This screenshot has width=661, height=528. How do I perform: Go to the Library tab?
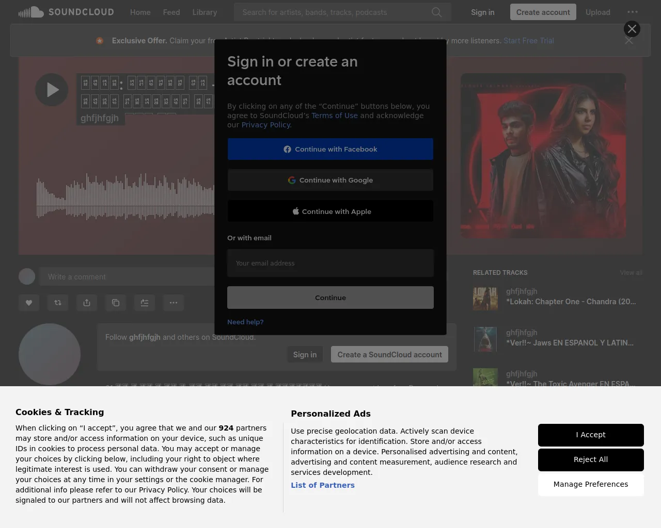(204, 12)
